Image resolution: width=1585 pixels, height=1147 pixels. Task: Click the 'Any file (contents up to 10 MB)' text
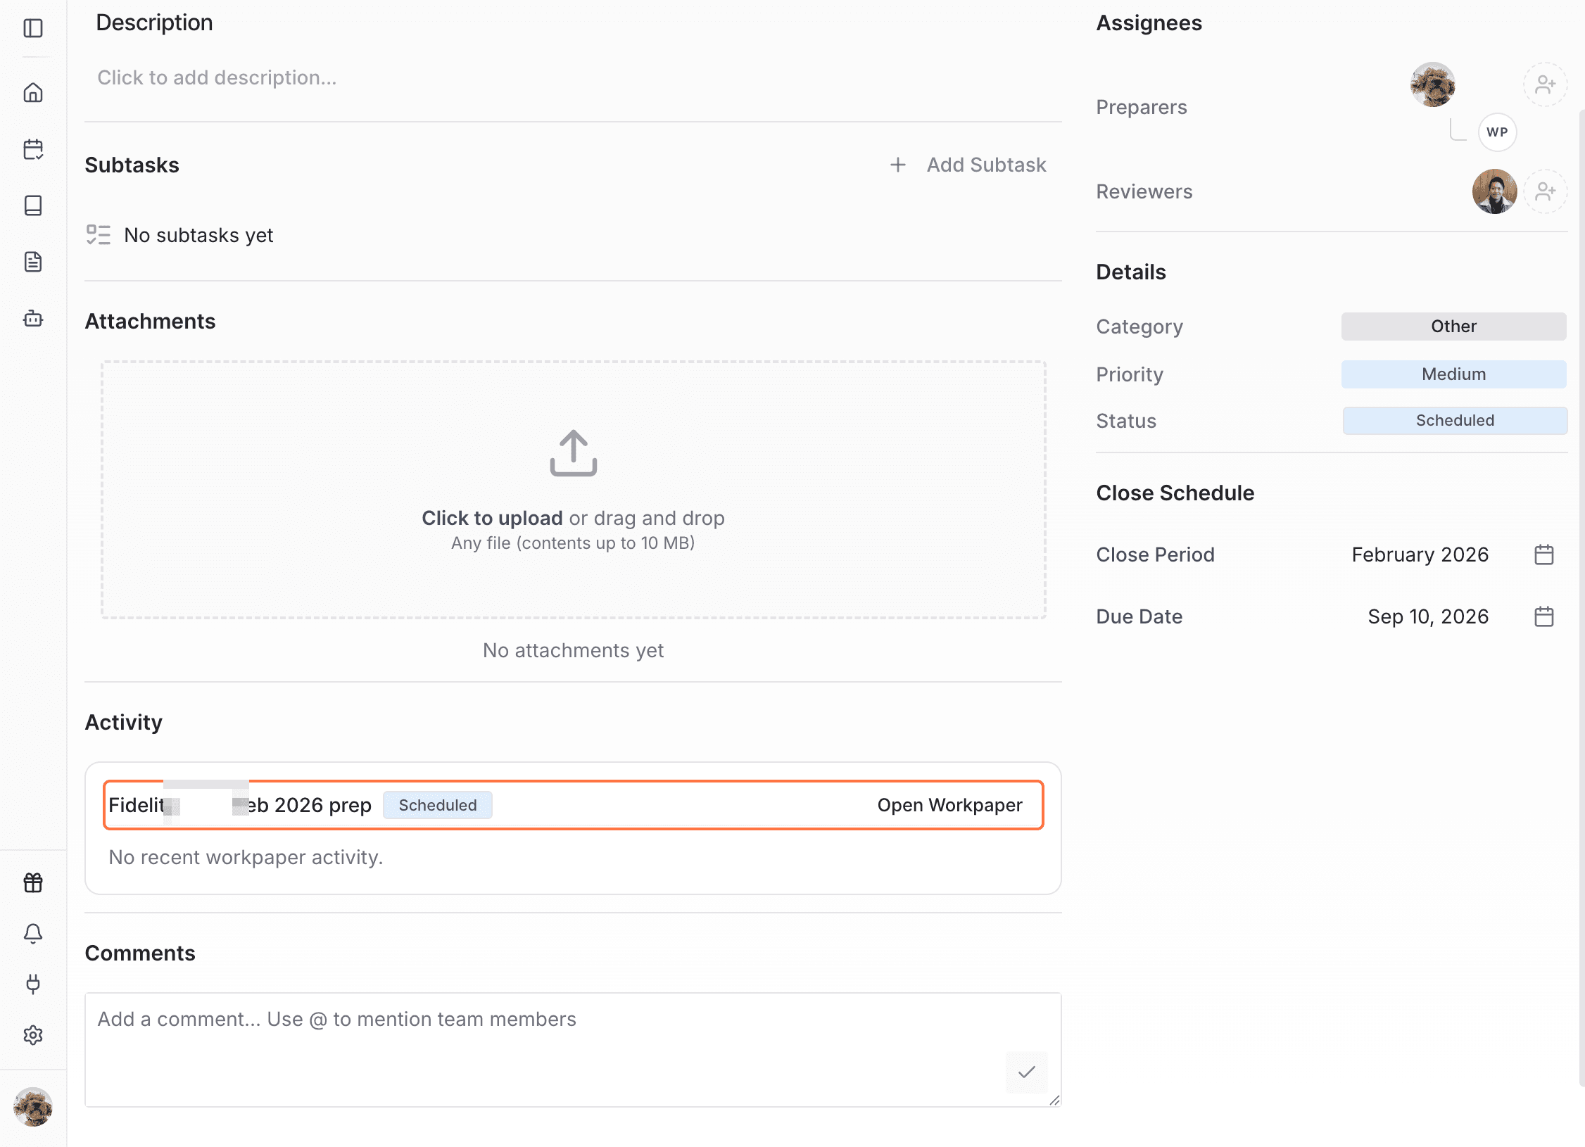pos(573,543)
